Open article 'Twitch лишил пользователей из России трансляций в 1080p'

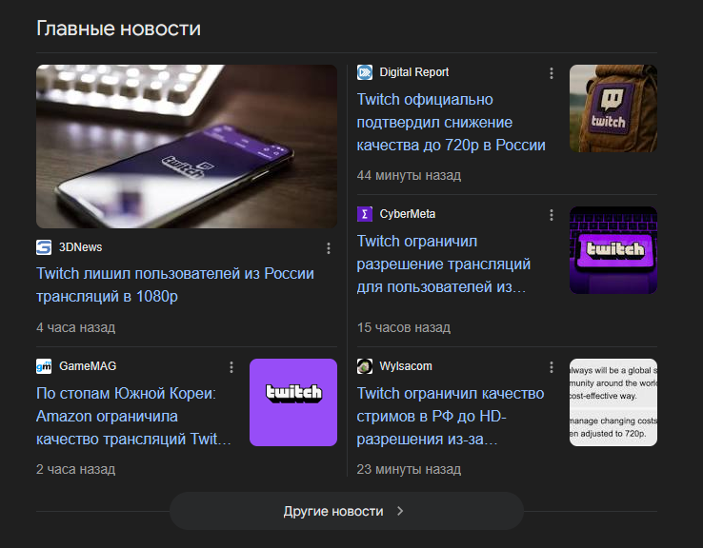(175, 284)
